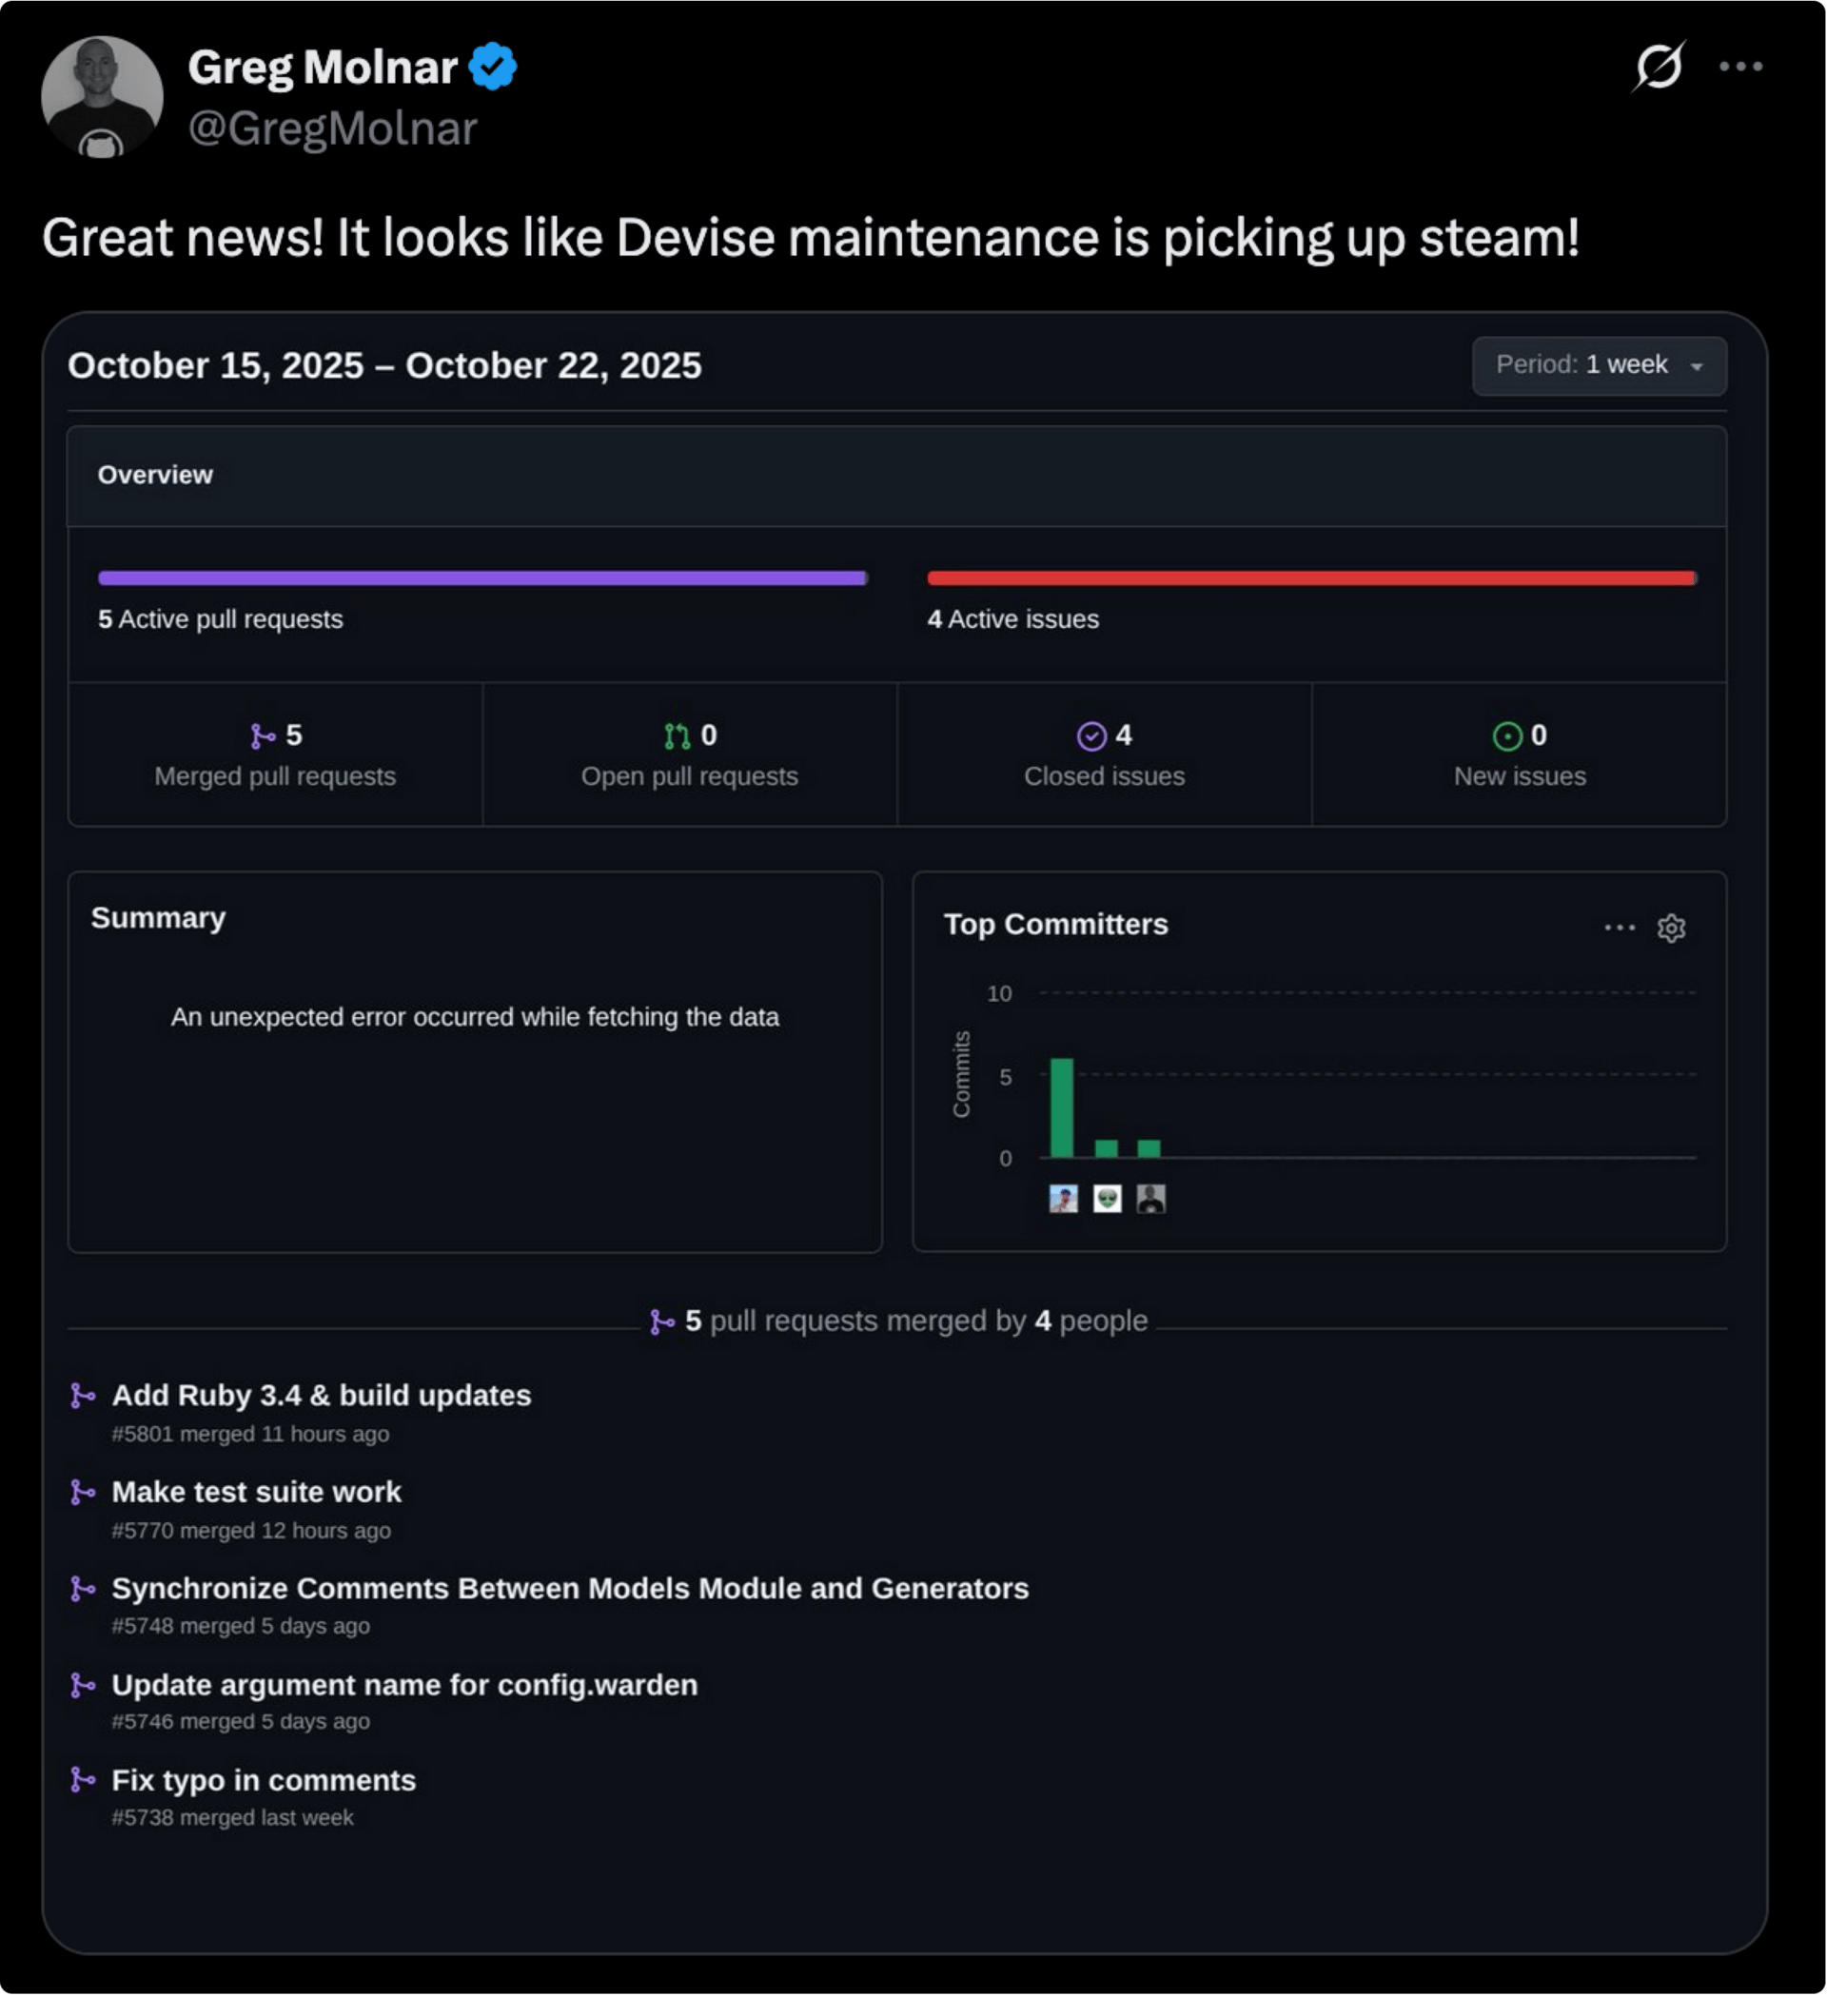The width and height of the screenshot is (1827, 1996).
Task: Open 'Fix typo in comments' pull request
Action: (265, 1781)
